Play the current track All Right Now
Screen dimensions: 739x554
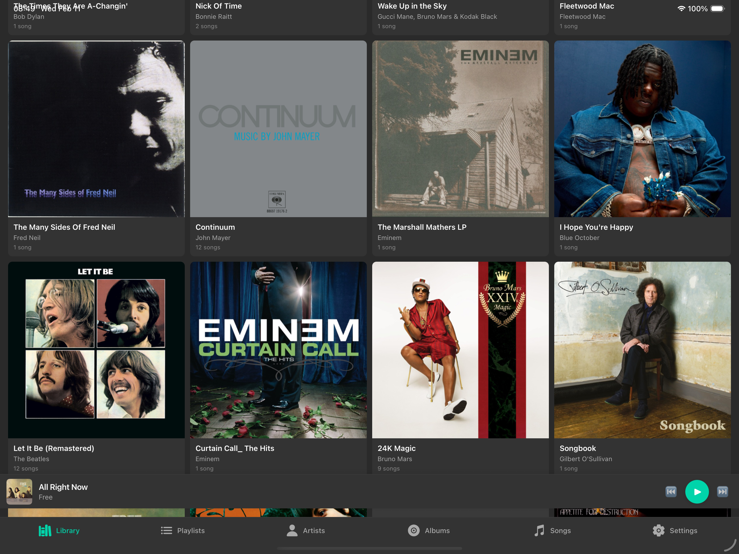pyautogui.click(x=697, y=492)
